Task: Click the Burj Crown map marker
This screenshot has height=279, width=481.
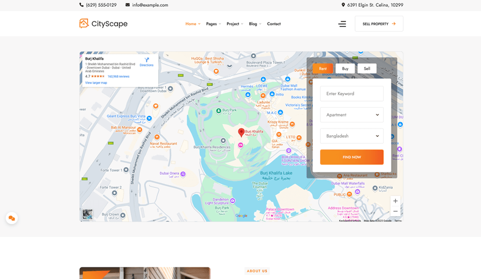Action: [123, 215]
